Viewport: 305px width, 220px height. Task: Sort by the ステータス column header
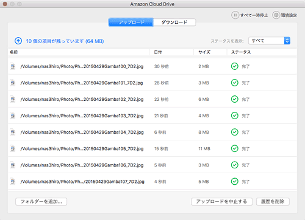coord(241,52)
